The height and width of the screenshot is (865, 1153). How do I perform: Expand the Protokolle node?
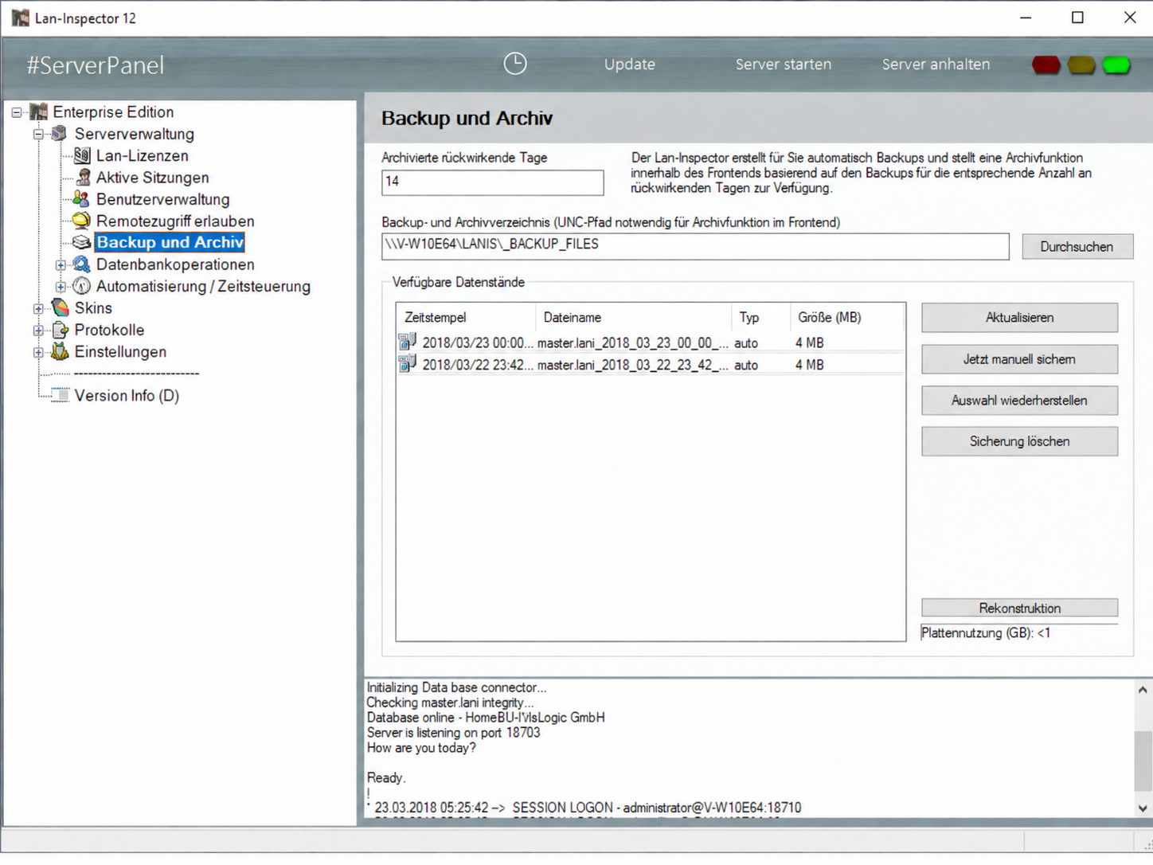pos(38,330)
